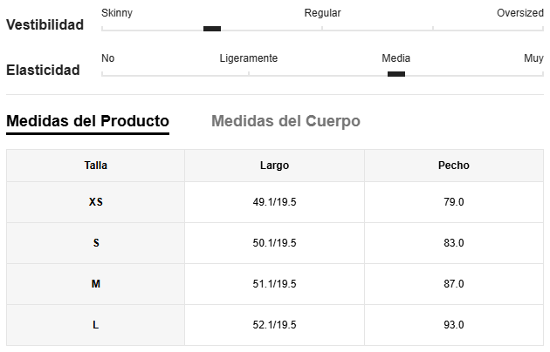
Task: Click the Ligeramente elasticity label
Action: coord(248,58)
